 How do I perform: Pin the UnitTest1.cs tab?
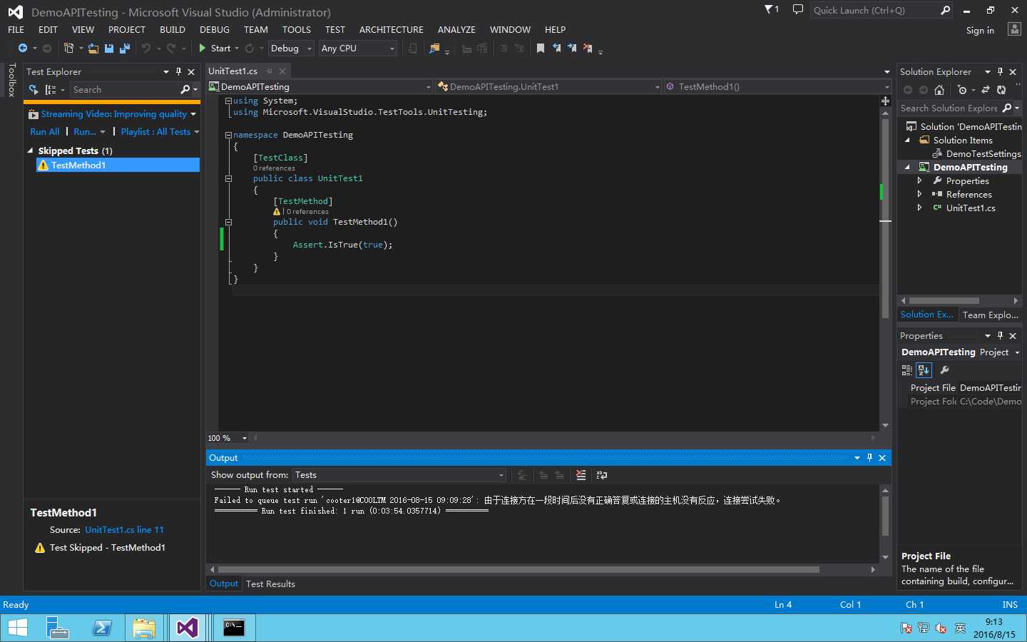pyautogui.click(x=270, y=71)
